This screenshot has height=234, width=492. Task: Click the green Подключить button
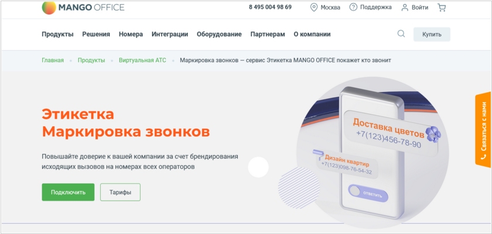coord(68,192)
